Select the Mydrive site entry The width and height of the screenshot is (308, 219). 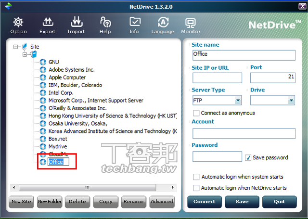click(x=58, y=146)
